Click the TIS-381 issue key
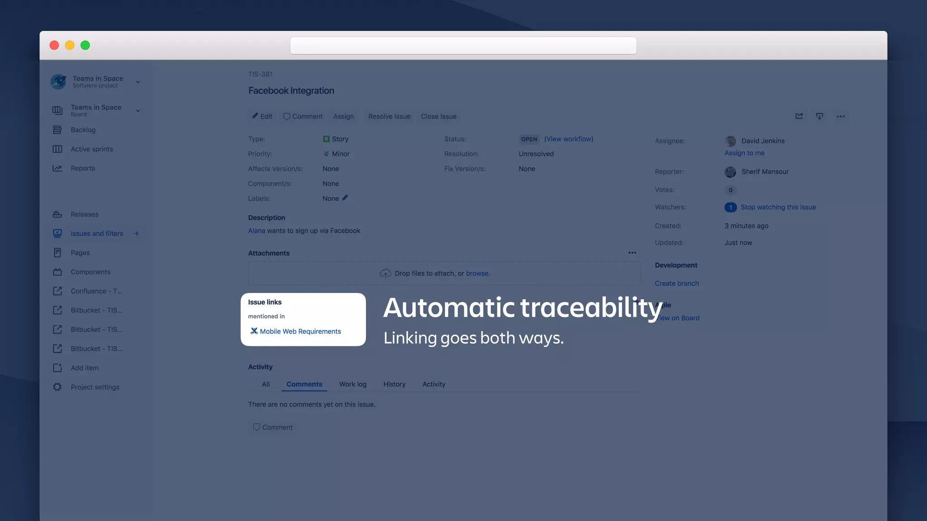This screenshot has width=927, height=521. 260,74
